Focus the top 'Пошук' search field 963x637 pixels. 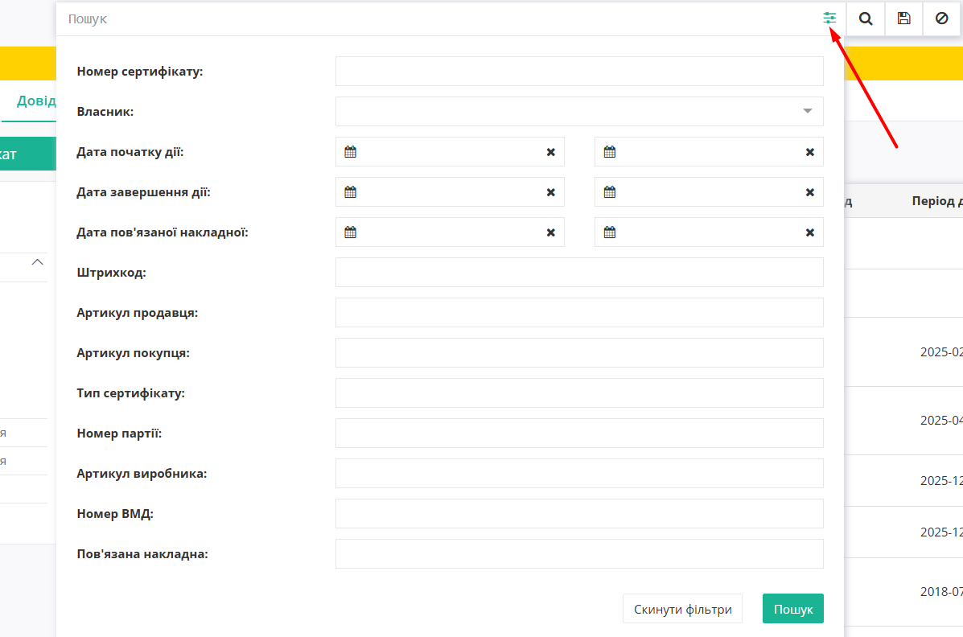click(439, 19)
